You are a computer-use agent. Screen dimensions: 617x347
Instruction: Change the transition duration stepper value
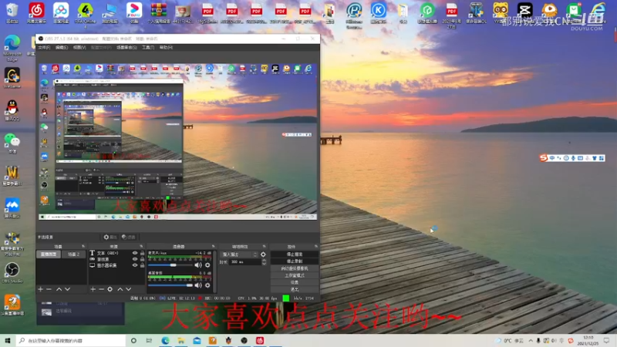264,261
